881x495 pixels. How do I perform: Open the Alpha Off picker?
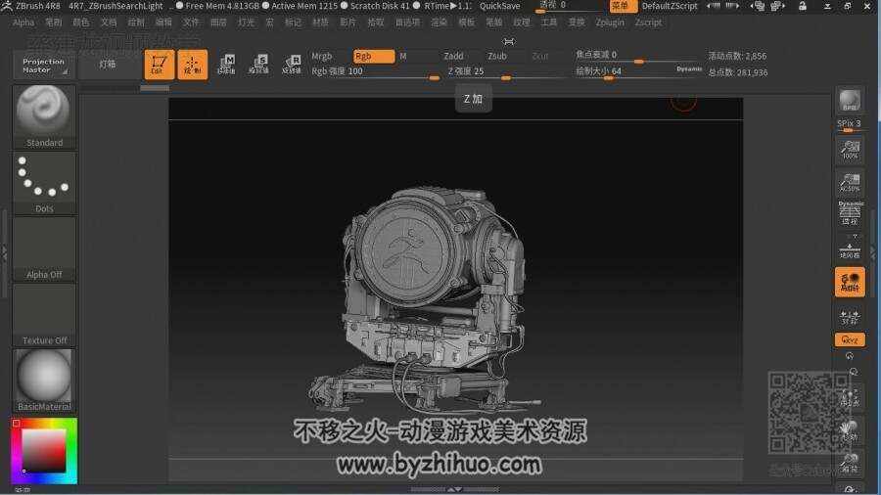(44, 248)
